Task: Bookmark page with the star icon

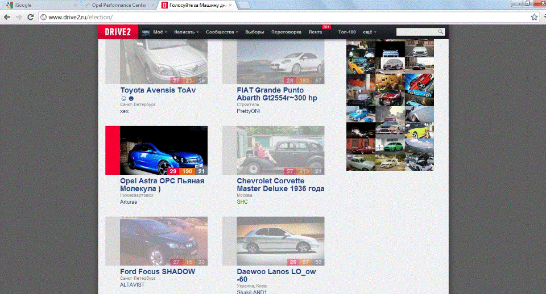Action: coord(534,17)
